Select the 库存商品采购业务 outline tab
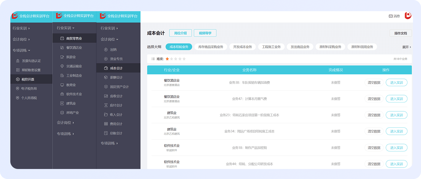Viewport: 421px width, 179px height. [210, 47]
